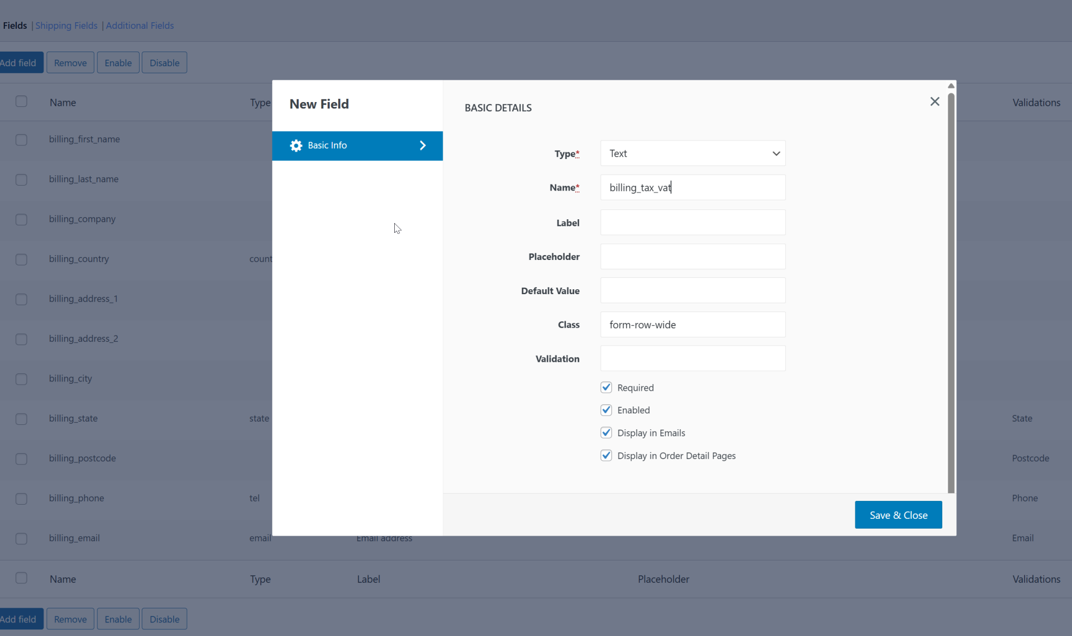Click the Save & Close button
1072x636 pixels.
pyautogui.click(x=898, y=515)
